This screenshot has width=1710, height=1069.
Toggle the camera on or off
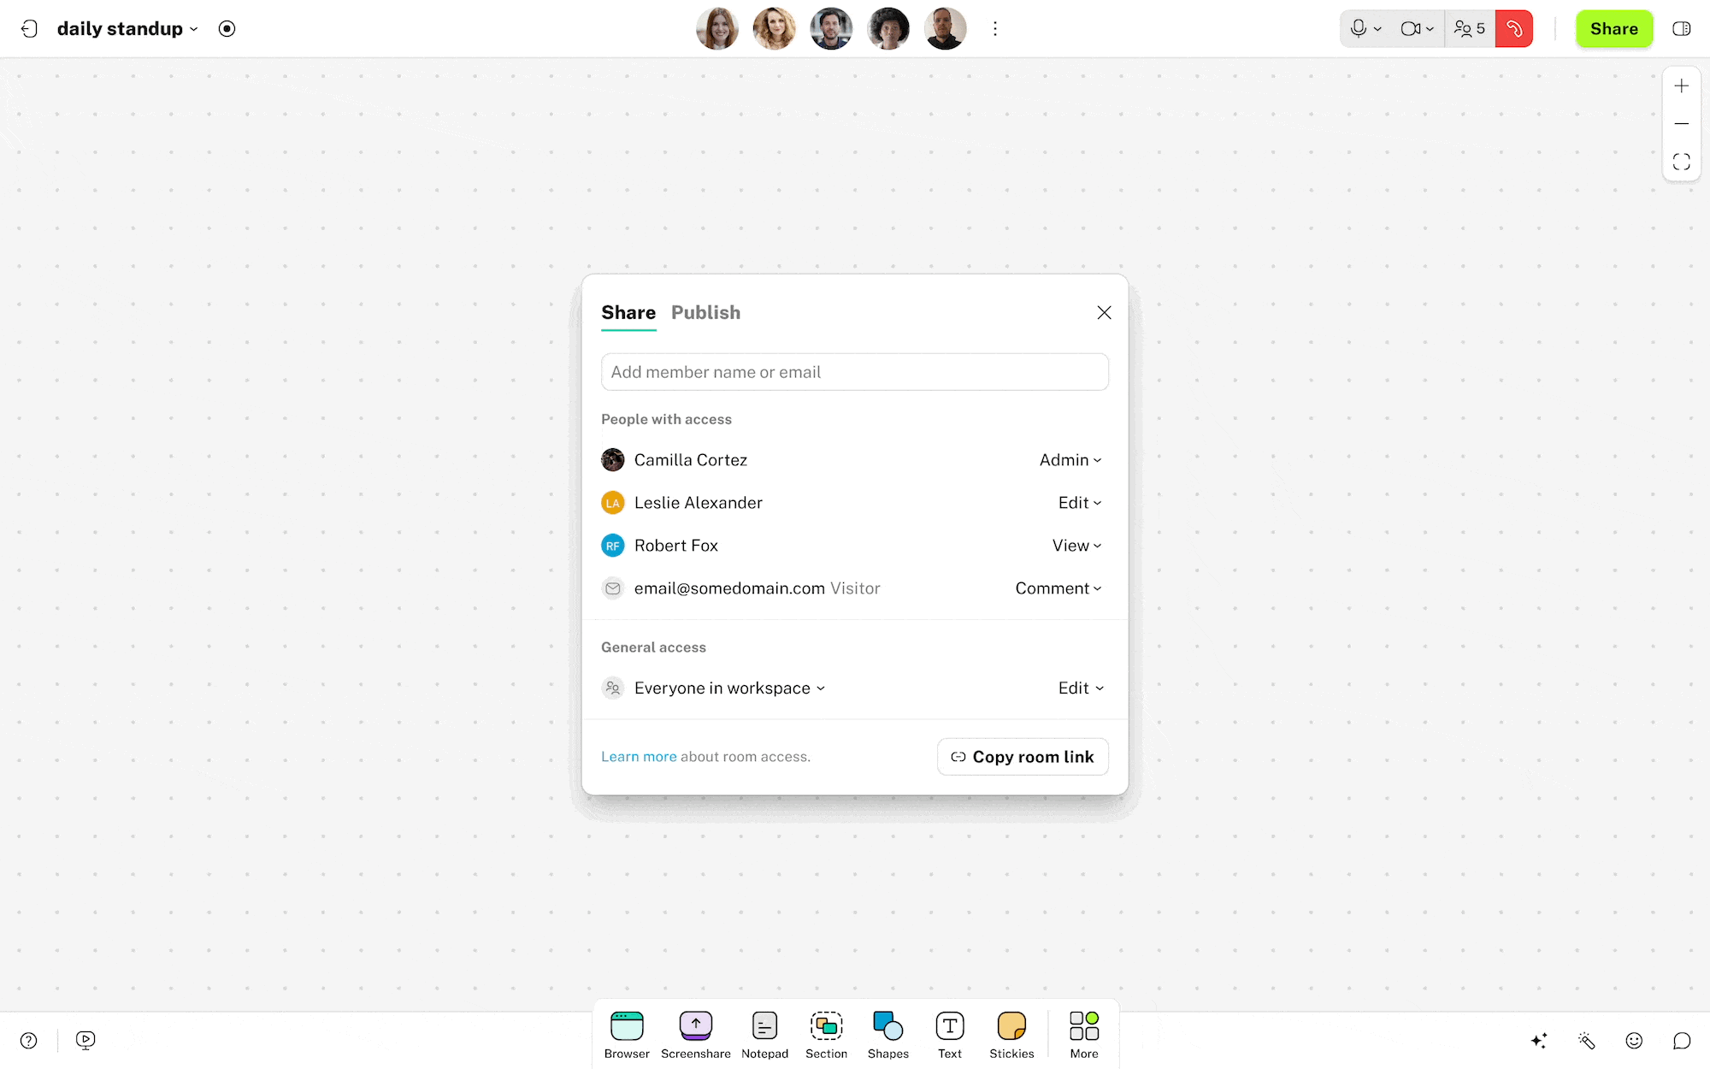coord(1409,29)
